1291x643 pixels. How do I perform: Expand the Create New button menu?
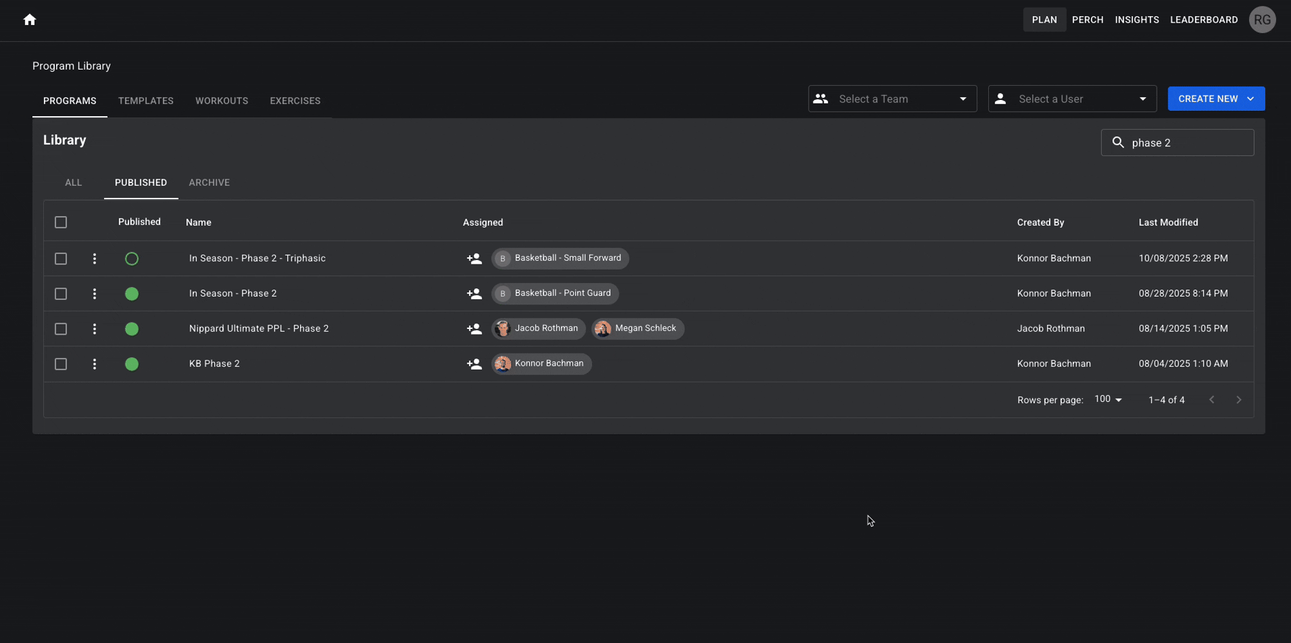1216,99
